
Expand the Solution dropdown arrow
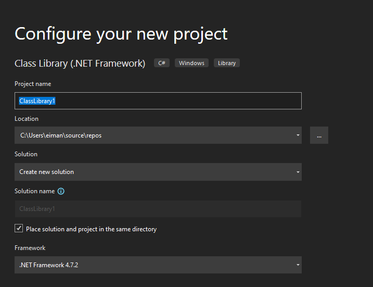point(298,172)
